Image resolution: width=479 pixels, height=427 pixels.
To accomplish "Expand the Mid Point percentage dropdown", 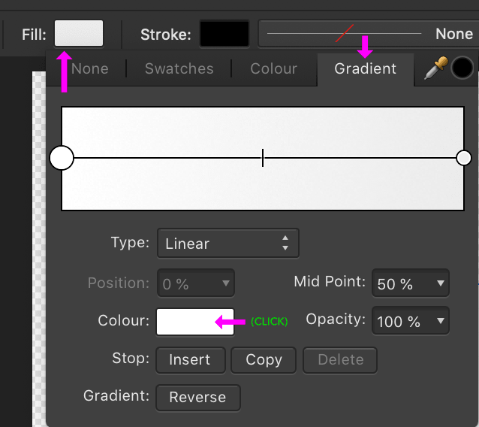I will (409, 284).
